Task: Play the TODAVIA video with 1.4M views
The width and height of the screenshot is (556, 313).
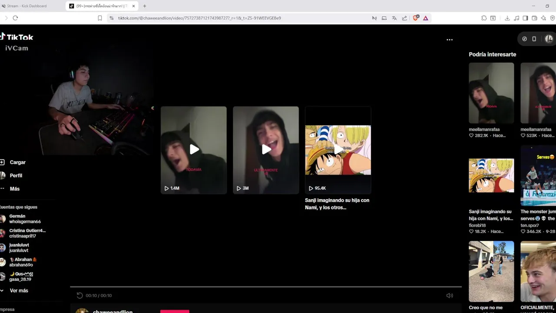Action: [x=194, y=150]
